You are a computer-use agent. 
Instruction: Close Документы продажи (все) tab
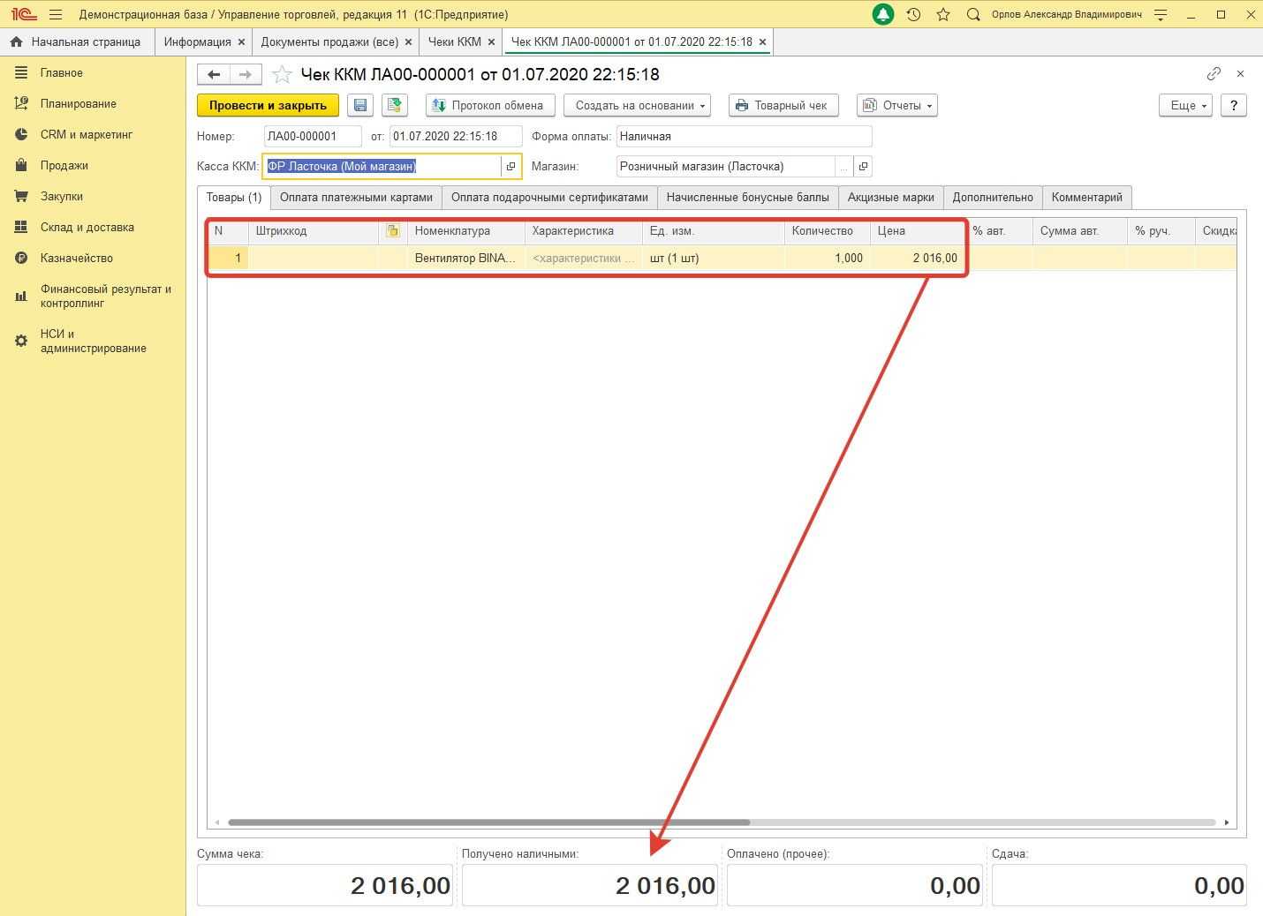pyautogui.click(x=408, y=41)
